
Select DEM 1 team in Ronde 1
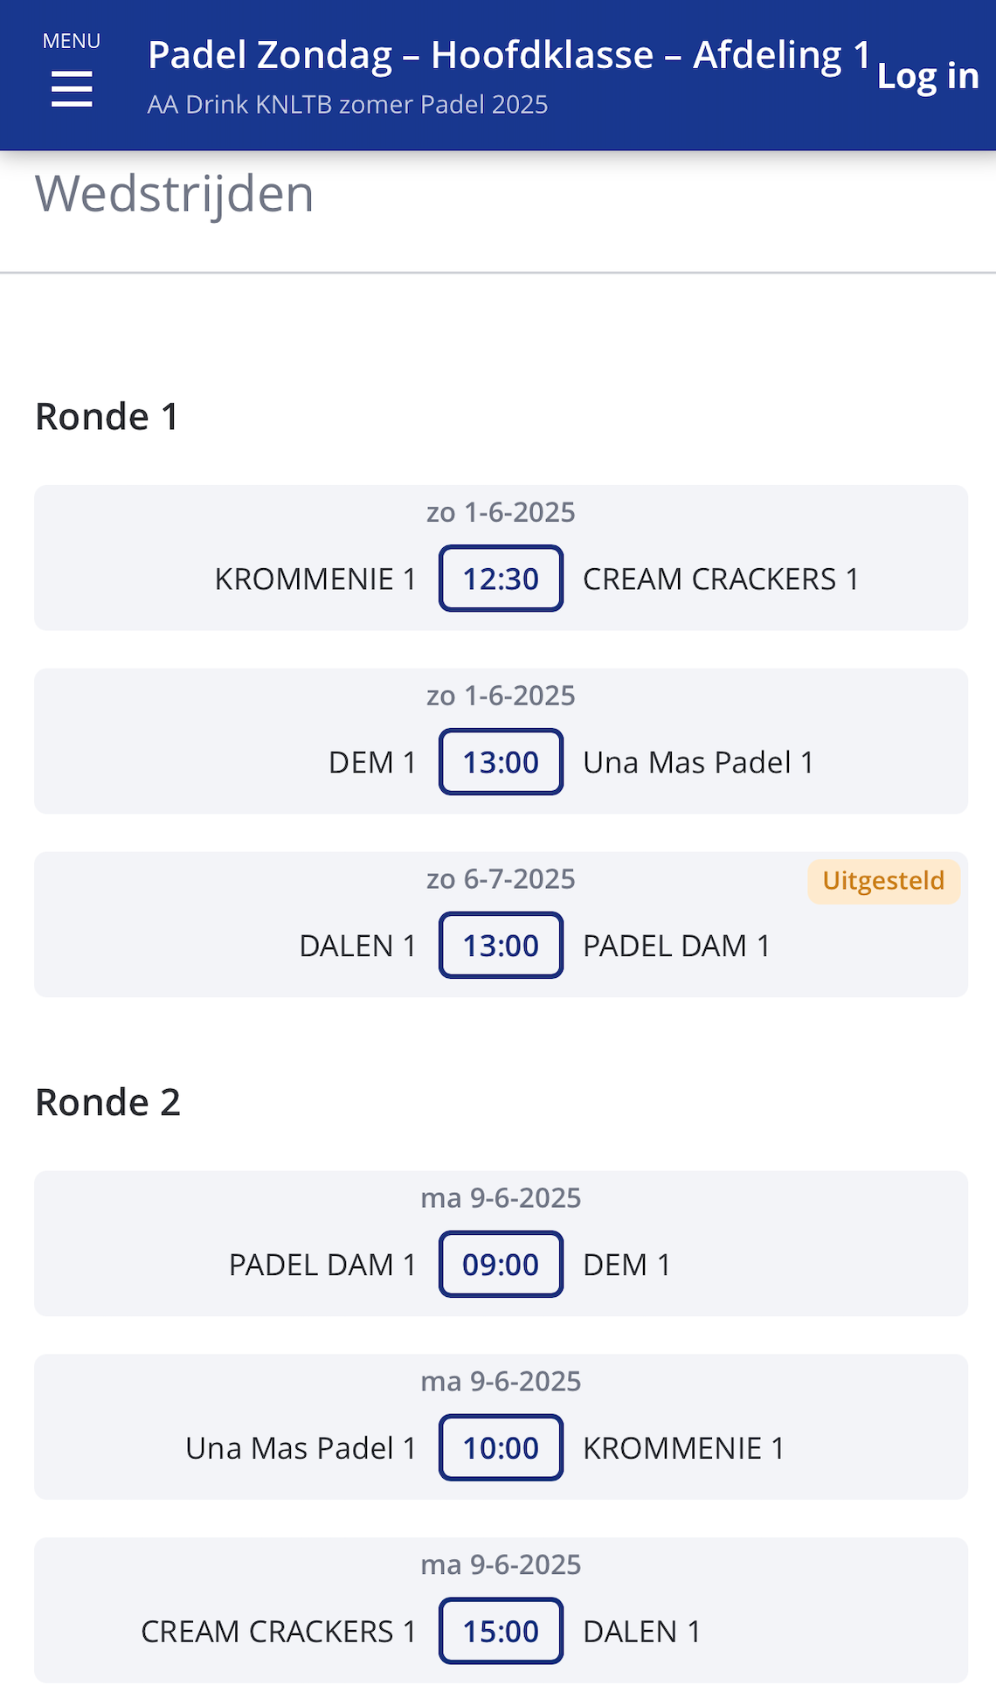372,763
